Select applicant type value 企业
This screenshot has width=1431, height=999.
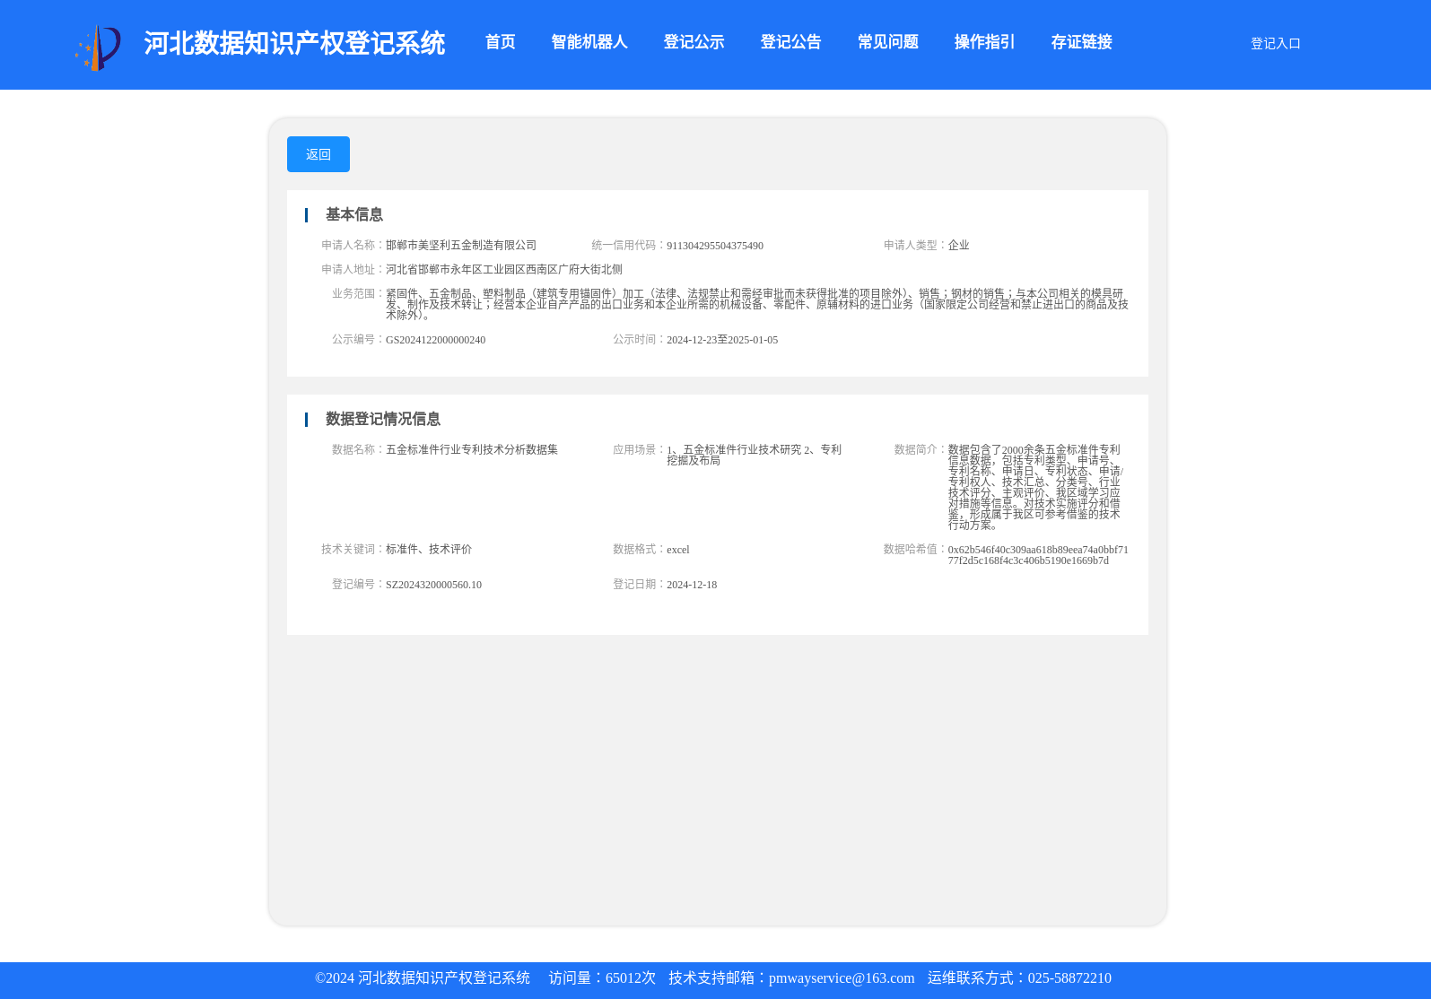(x=958, y=246)
